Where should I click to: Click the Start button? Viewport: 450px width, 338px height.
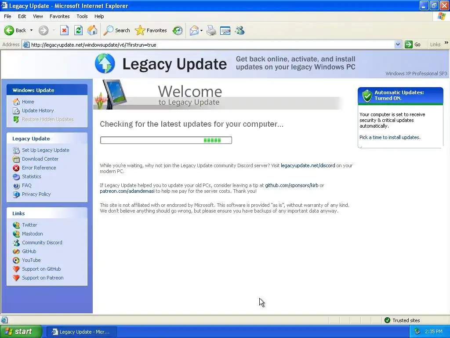[x=20, y=332]
